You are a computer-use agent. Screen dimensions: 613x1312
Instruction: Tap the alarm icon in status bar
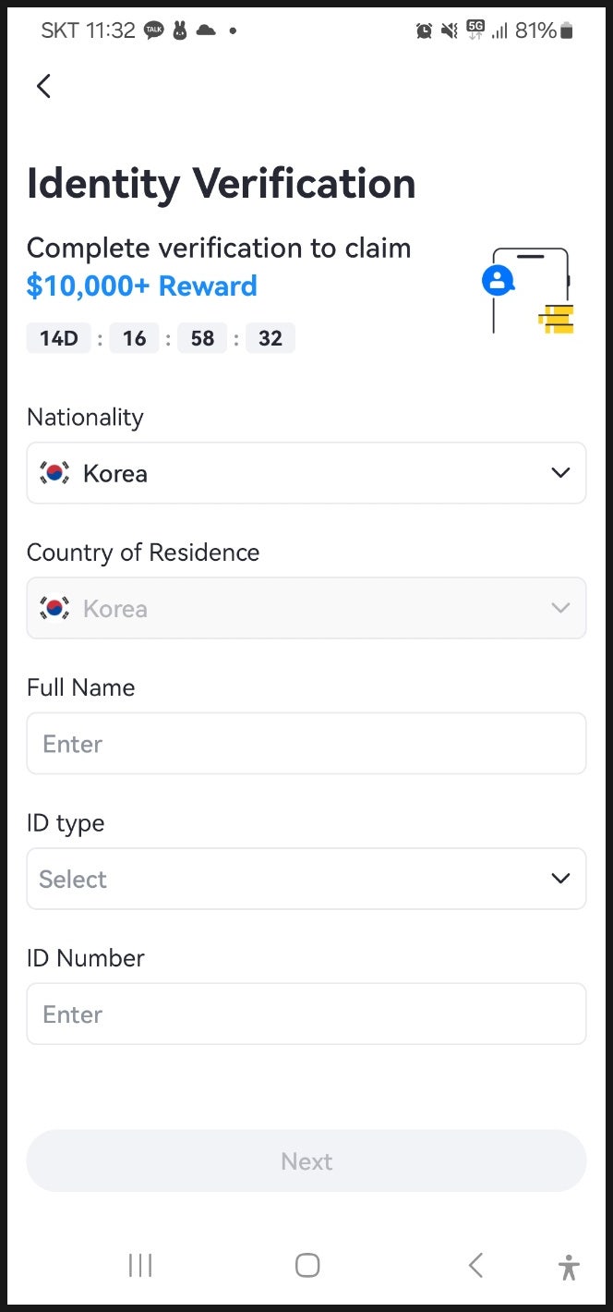[x=424, y=30]
